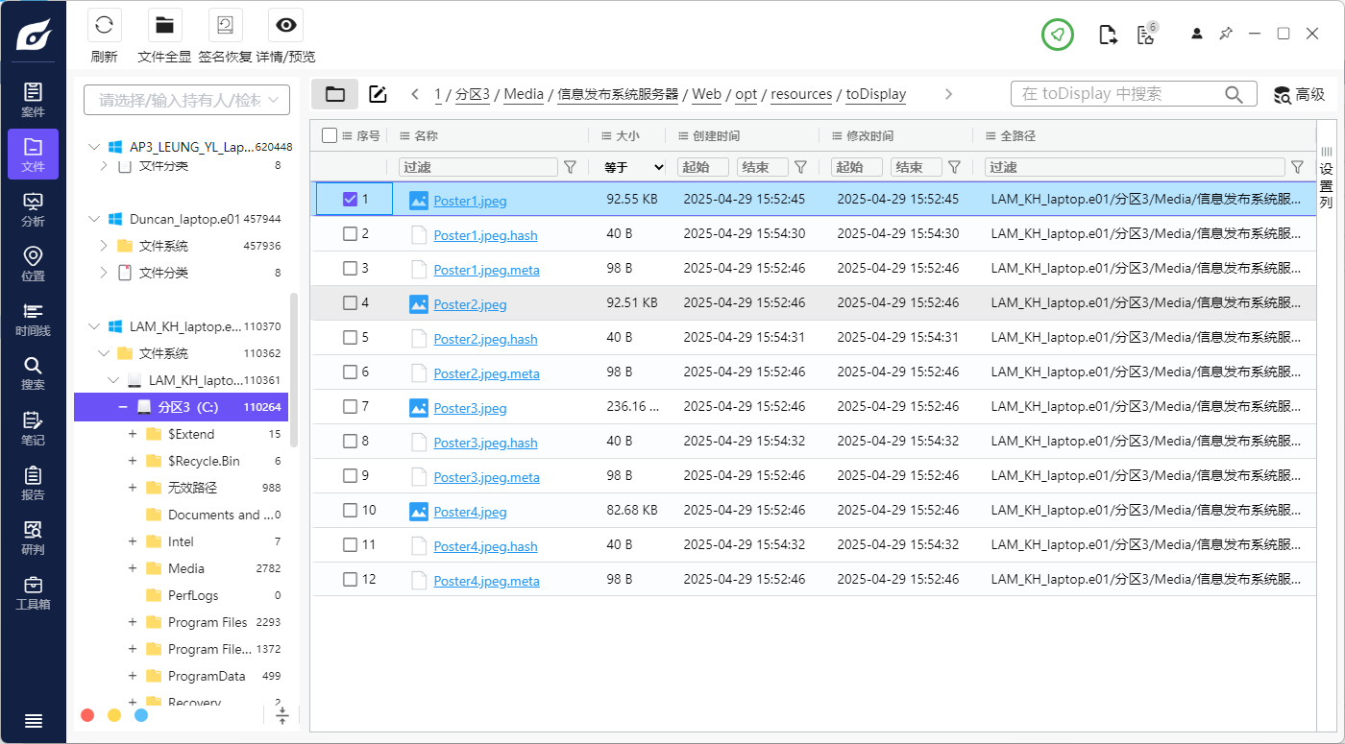Click the 高级 advanced search button
The height and width of the screenshot is (744, 1345).
(x=1299, y=94)
